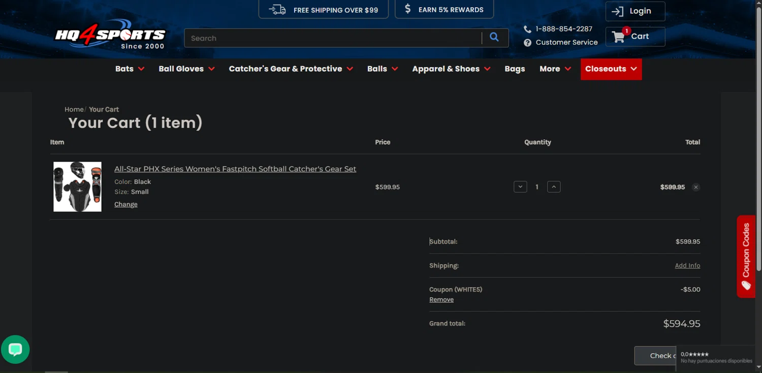Click the HQ4Sports logo
Viewport: 762px width, 373px height.
click(x=110, y=35)
